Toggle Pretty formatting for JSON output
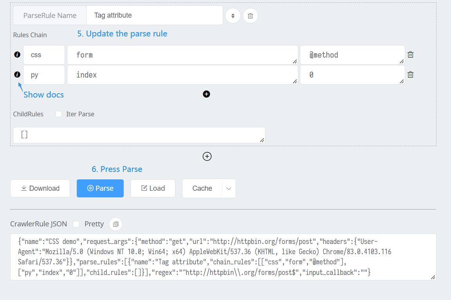The height and width of the screenshot is (300, 451). 76,224
